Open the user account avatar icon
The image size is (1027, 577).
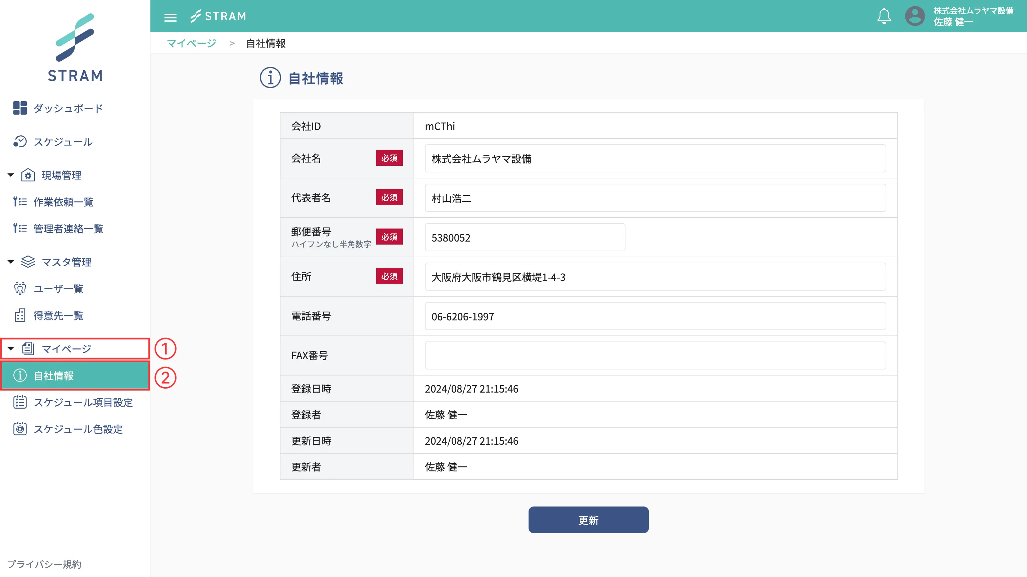(x=915, y=16)
